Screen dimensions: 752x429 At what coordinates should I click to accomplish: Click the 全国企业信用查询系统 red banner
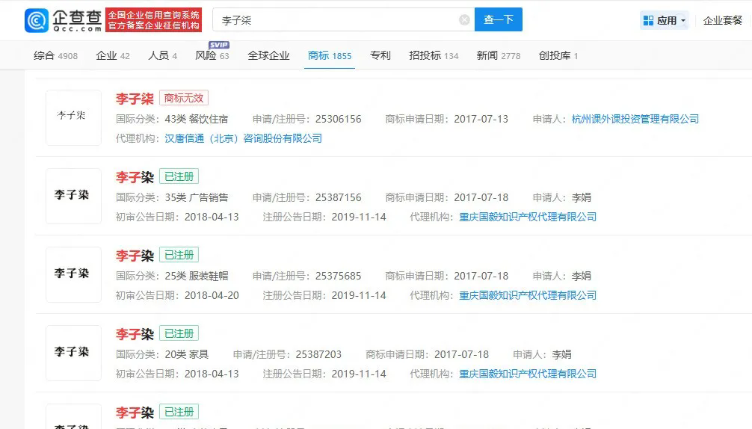153,20
